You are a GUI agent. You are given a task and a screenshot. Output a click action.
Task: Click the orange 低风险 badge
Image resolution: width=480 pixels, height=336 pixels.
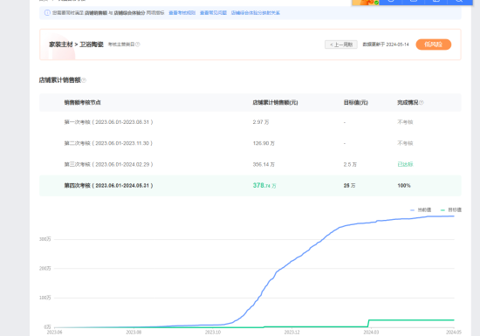coord(434,45)
